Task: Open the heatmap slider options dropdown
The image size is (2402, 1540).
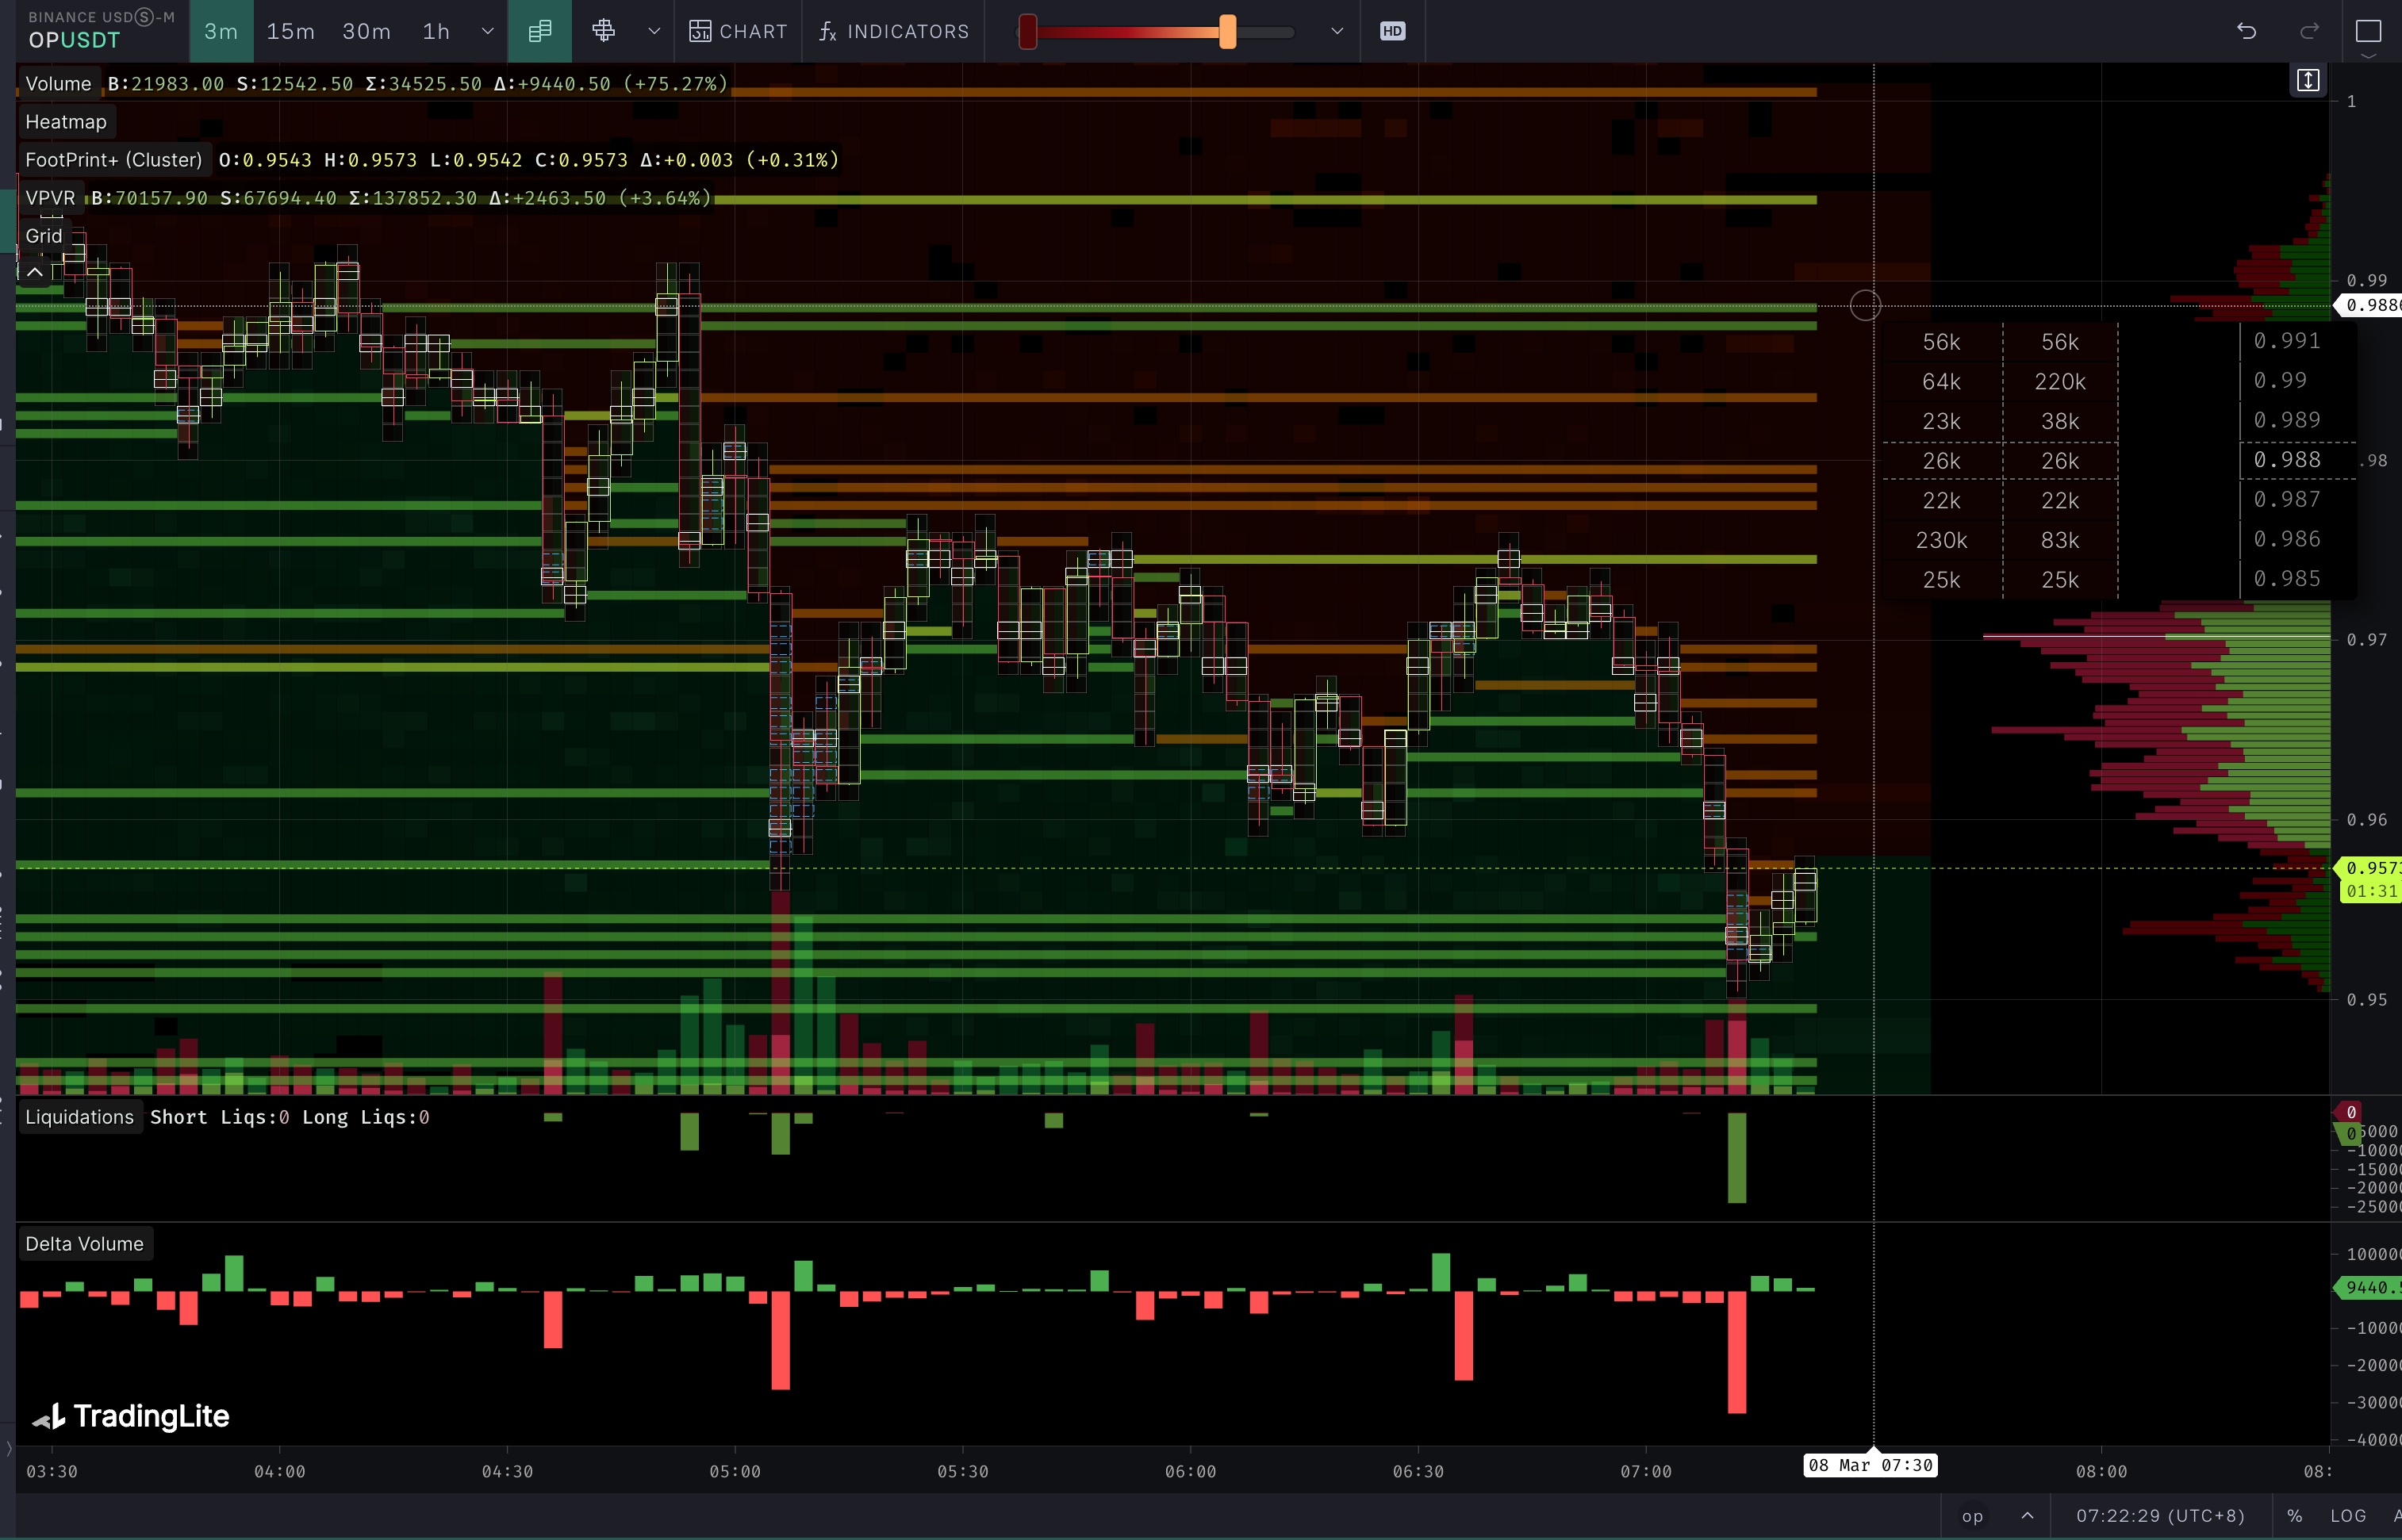Action: point(1336,31)
